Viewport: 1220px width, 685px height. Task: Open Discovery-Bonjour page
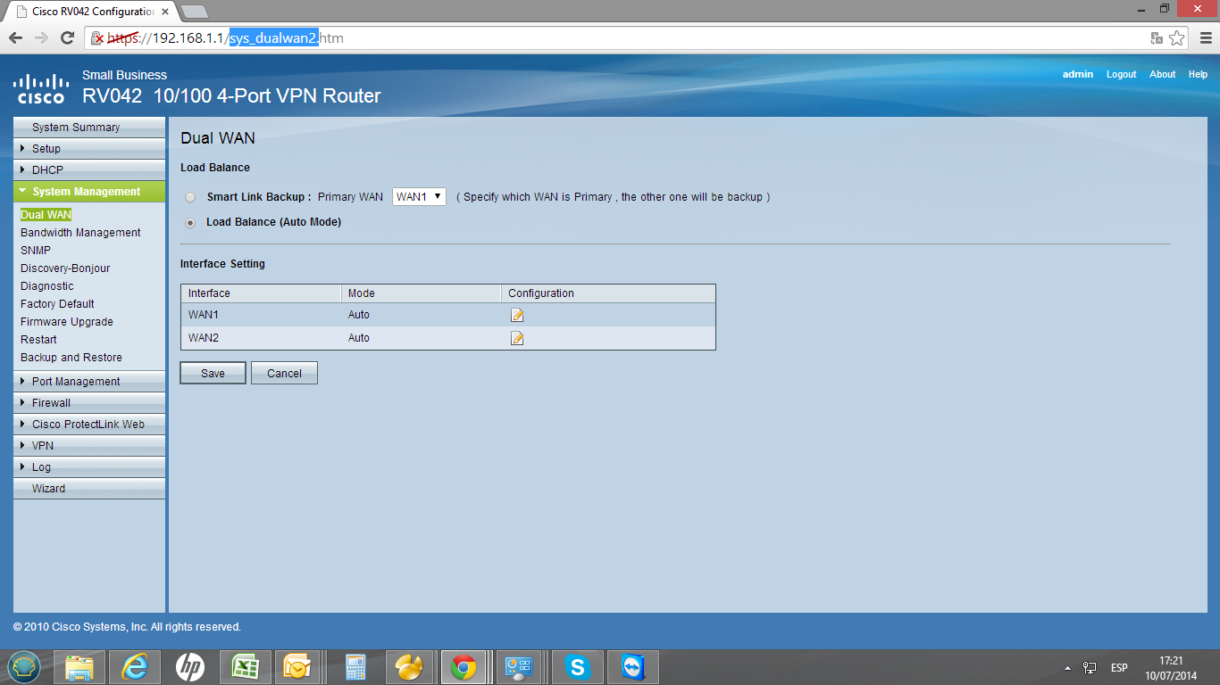coord(65,268)
